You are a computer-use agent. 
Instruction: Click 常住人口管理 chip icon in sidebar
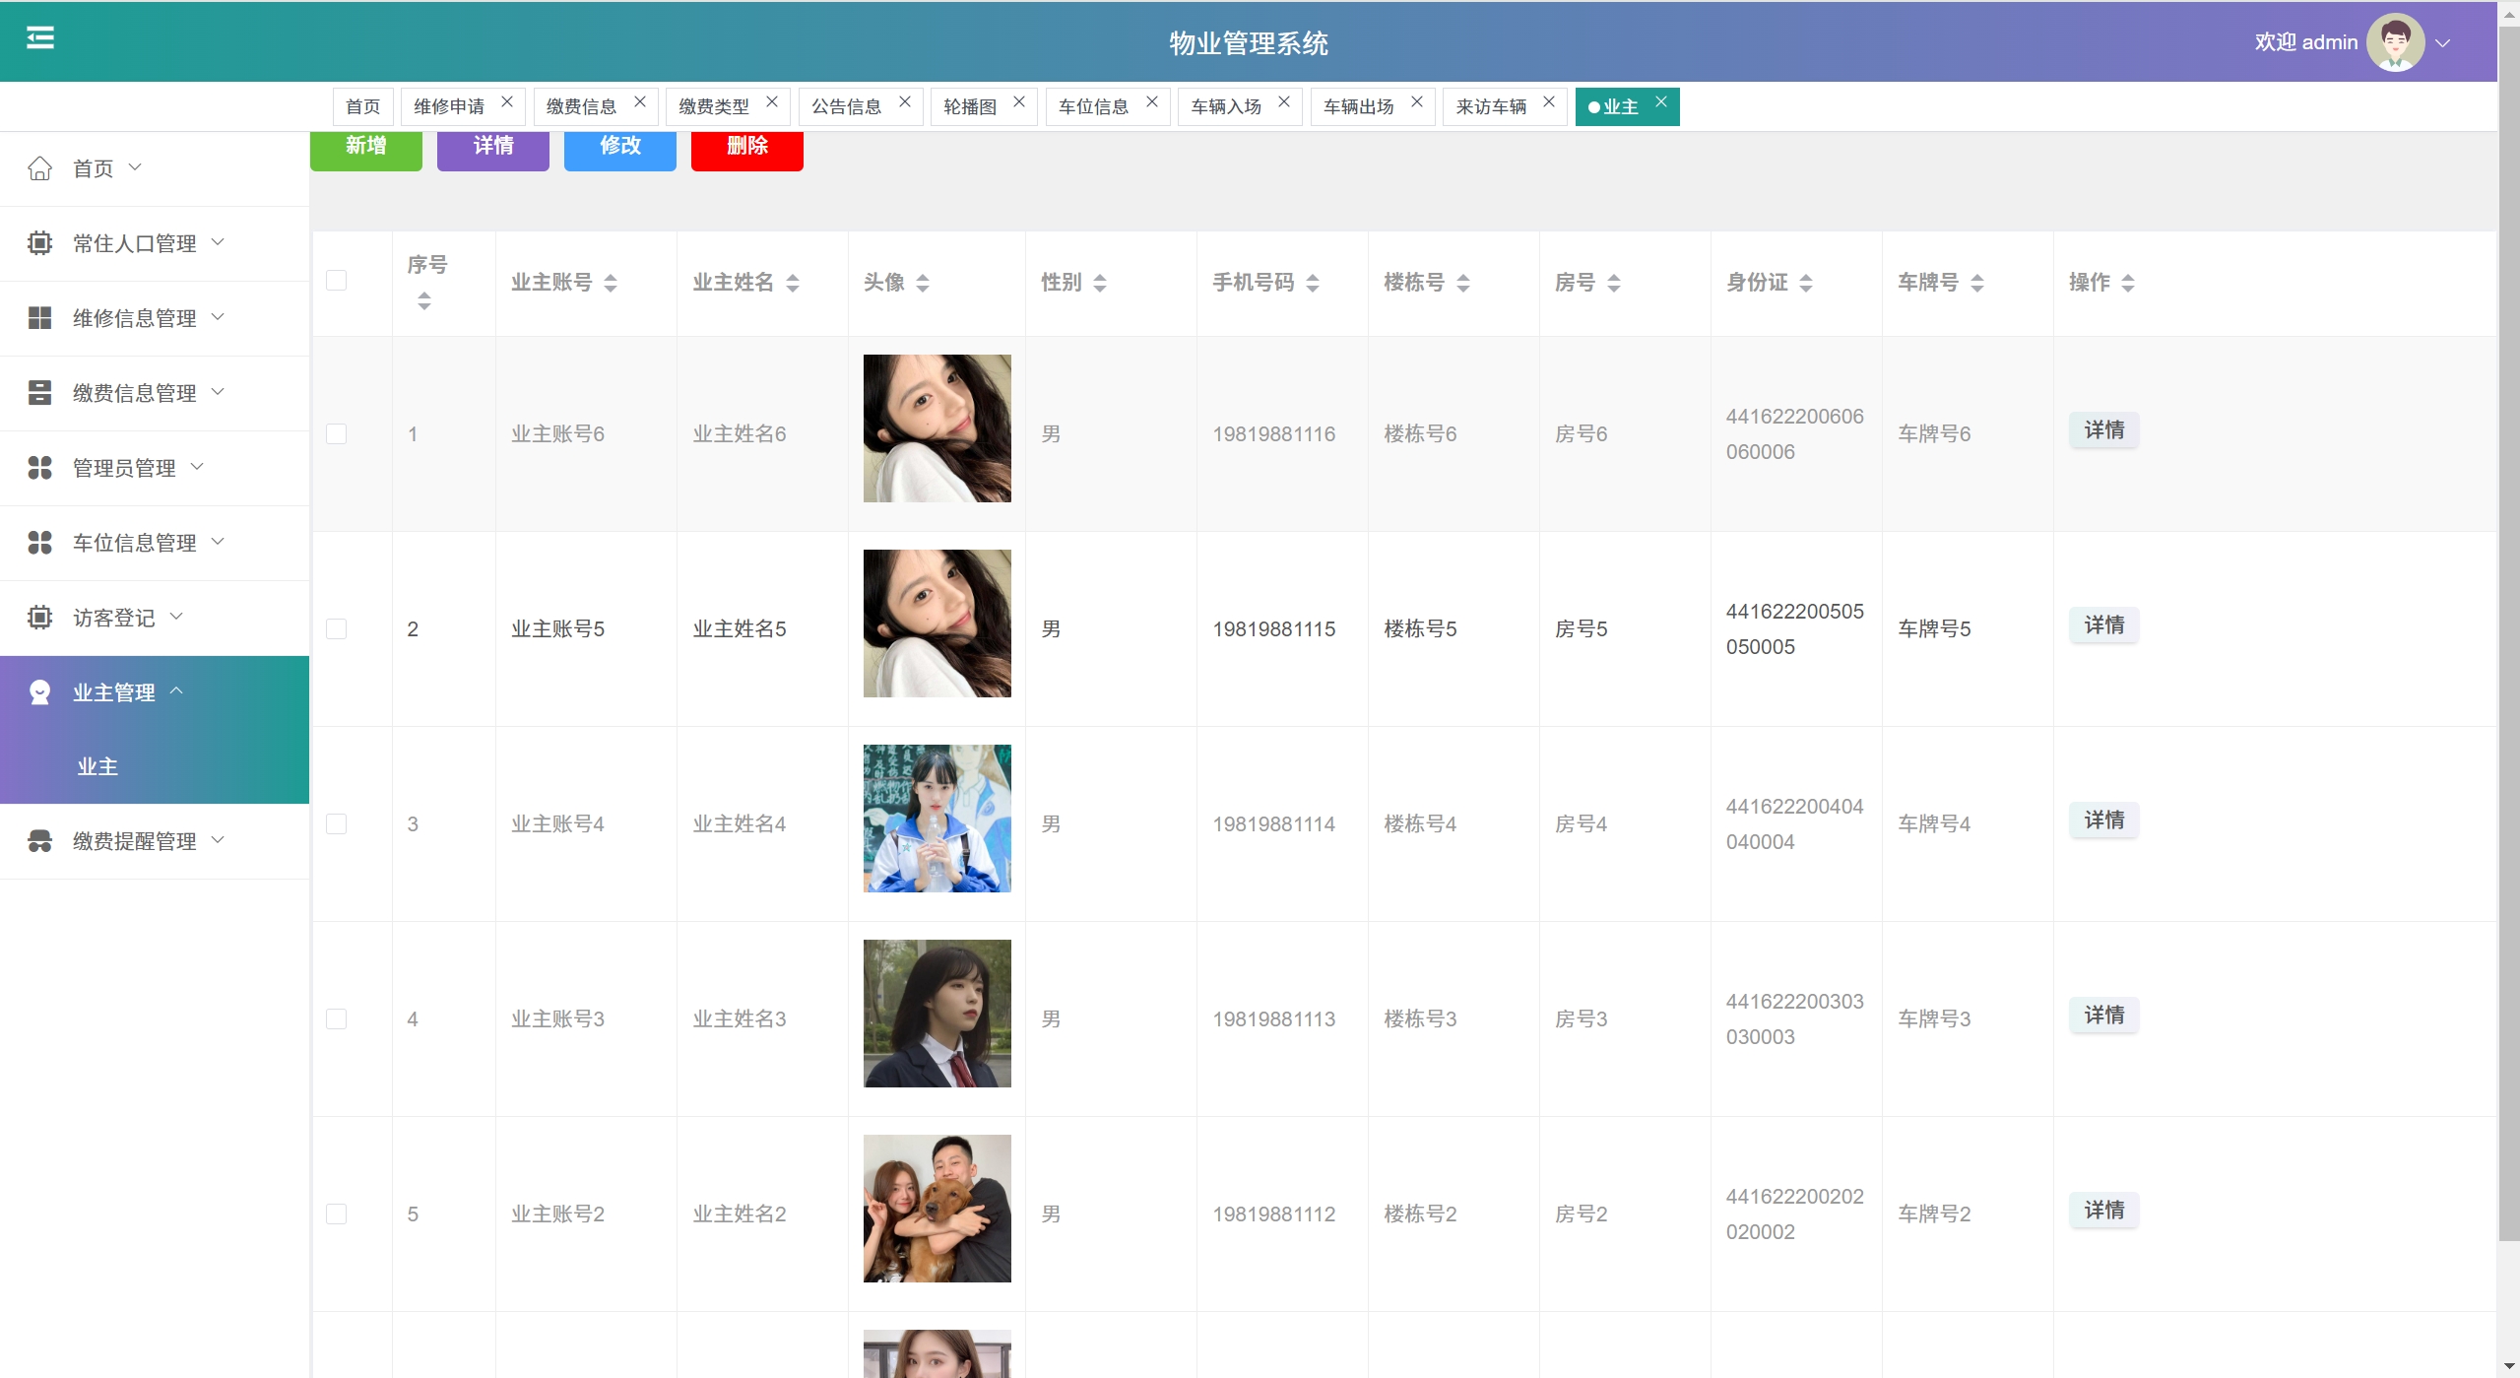click(39, 243)
